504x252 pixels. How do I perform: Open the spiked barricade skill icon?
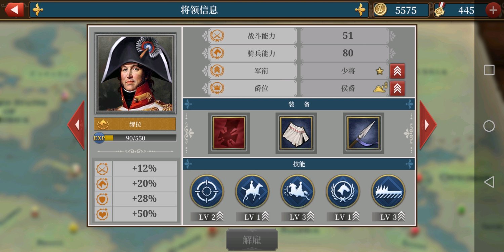[388, 191]
